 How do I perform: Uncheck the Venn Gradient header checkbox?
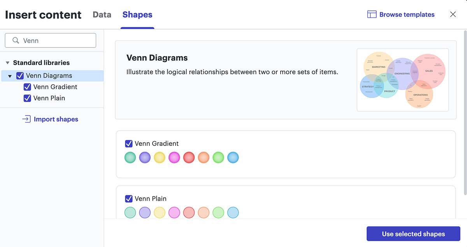coord(129,144)
